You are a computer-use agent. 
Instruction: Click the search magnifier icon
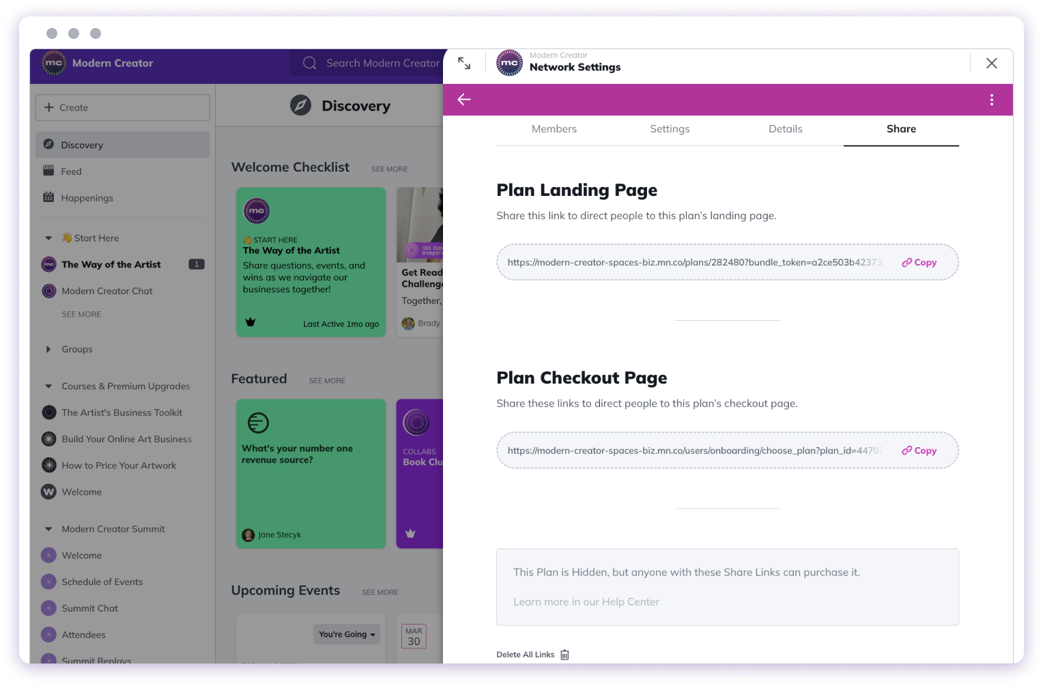pos(309,63)
